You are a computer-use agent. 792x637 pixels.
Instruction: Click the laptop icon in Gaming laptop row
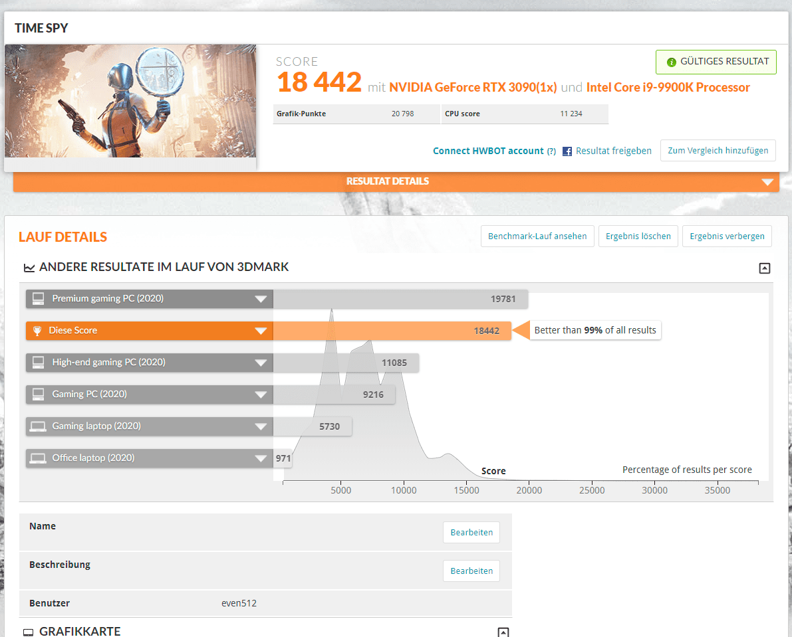pyautogui.click(x=38, y=426)
